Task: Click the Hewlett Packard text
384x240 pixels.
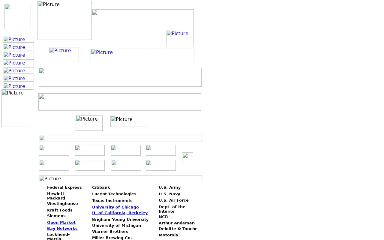Action: (56, 196)
